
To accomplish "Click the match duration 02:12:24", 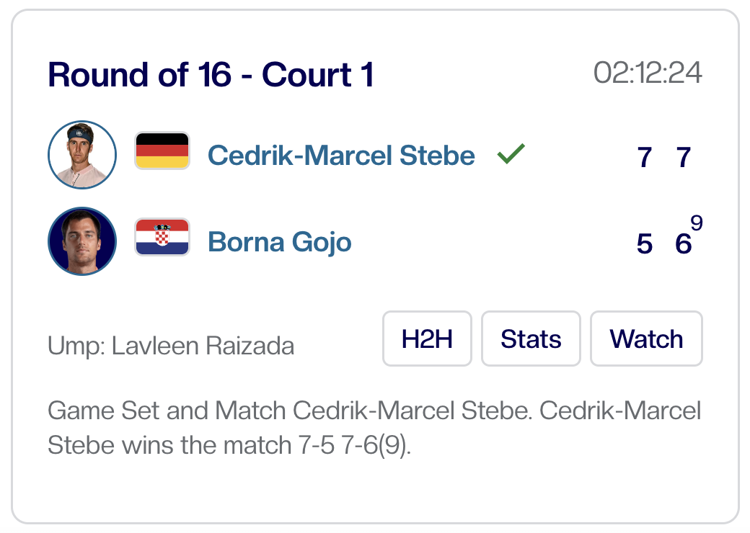I will (648, 73).
